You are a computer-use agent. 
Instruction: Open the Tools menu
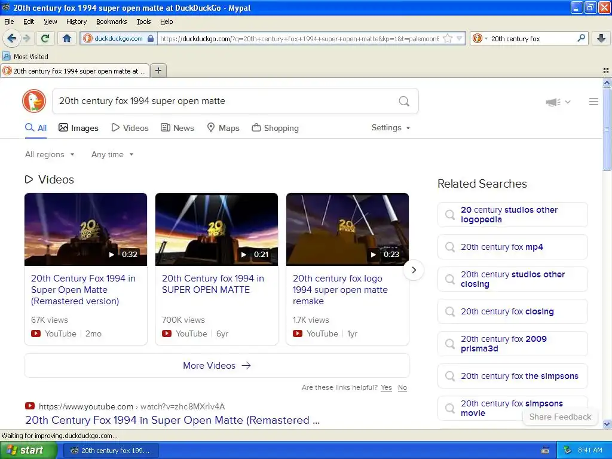[x=143, y=22]
